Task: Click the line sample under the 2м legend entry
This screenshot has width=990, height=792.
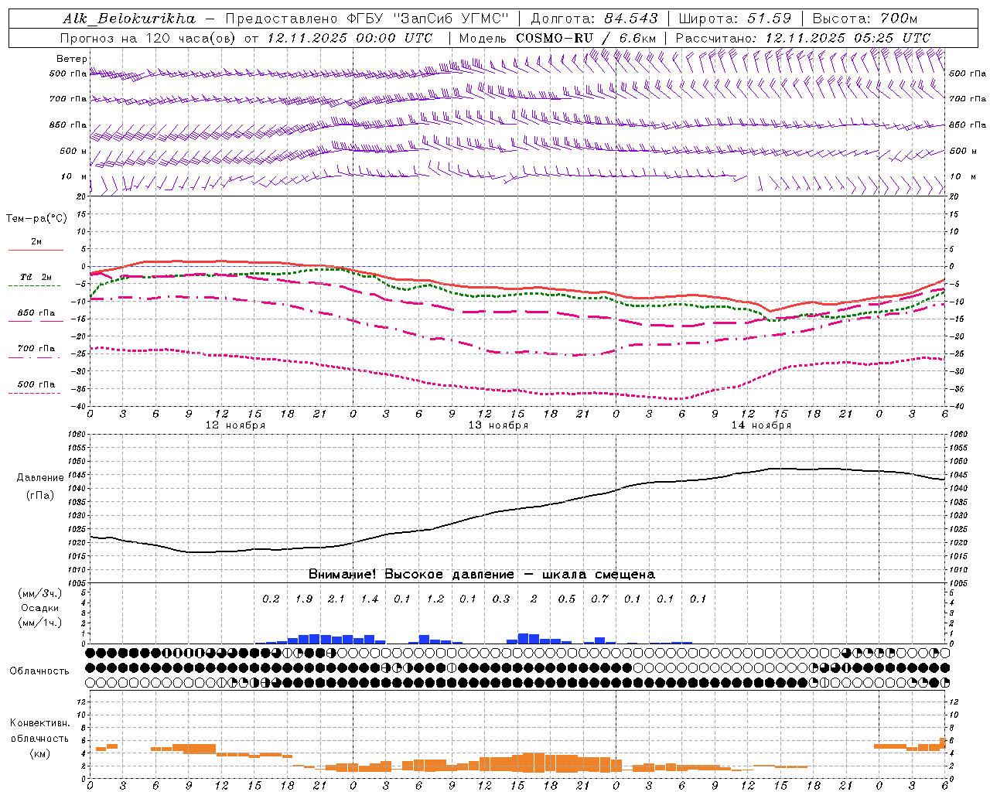Action: pyautogui.click(x=36, y=251)
